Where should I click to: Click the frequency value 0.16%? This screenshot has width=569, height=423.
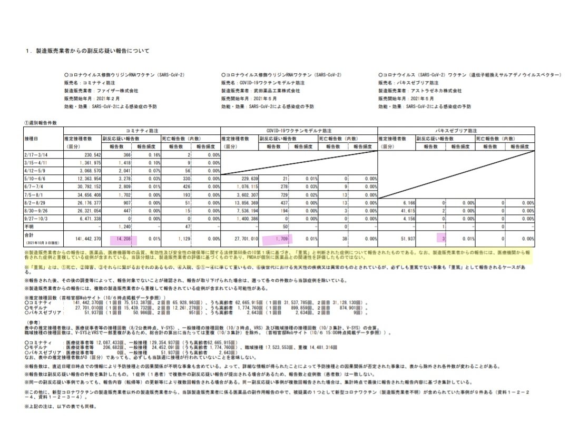coord(154,154)
